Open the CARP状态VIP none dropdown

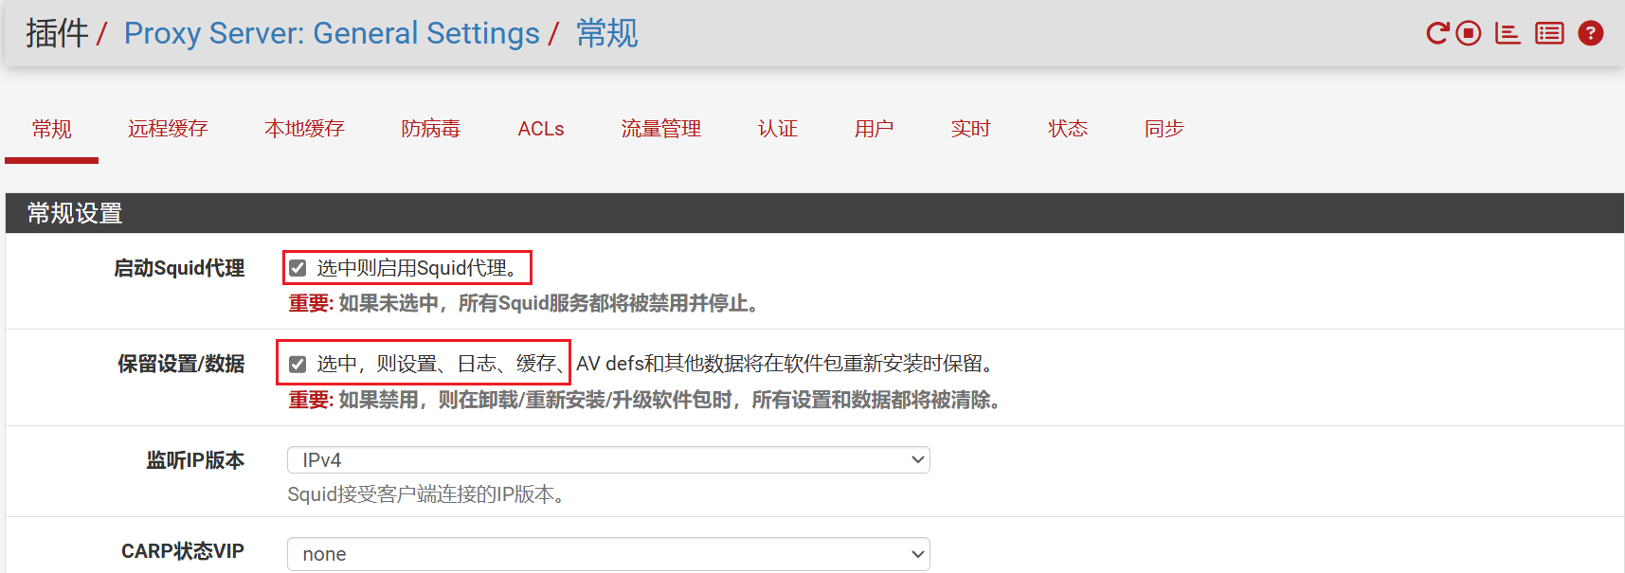(x=607, y=554)
